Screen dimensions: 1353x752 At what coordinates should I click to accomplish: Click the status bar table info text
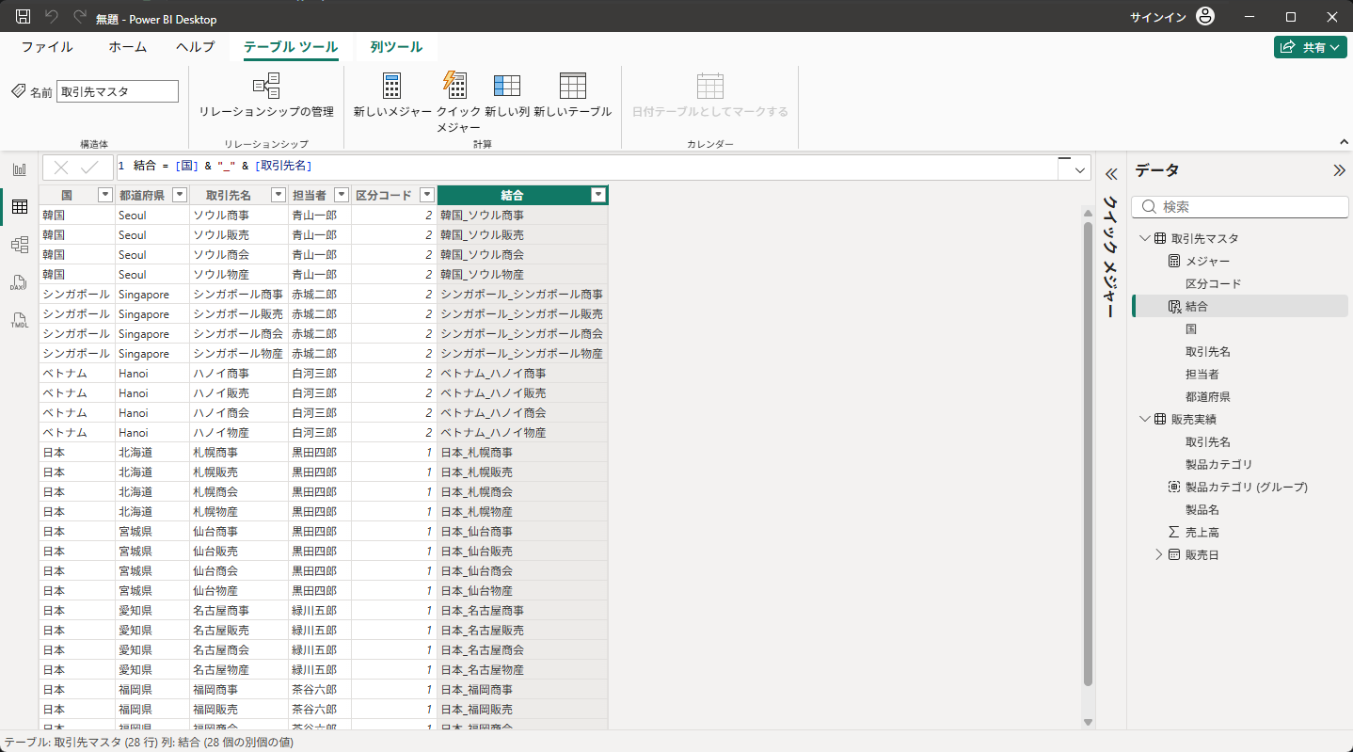pos(149,743)
